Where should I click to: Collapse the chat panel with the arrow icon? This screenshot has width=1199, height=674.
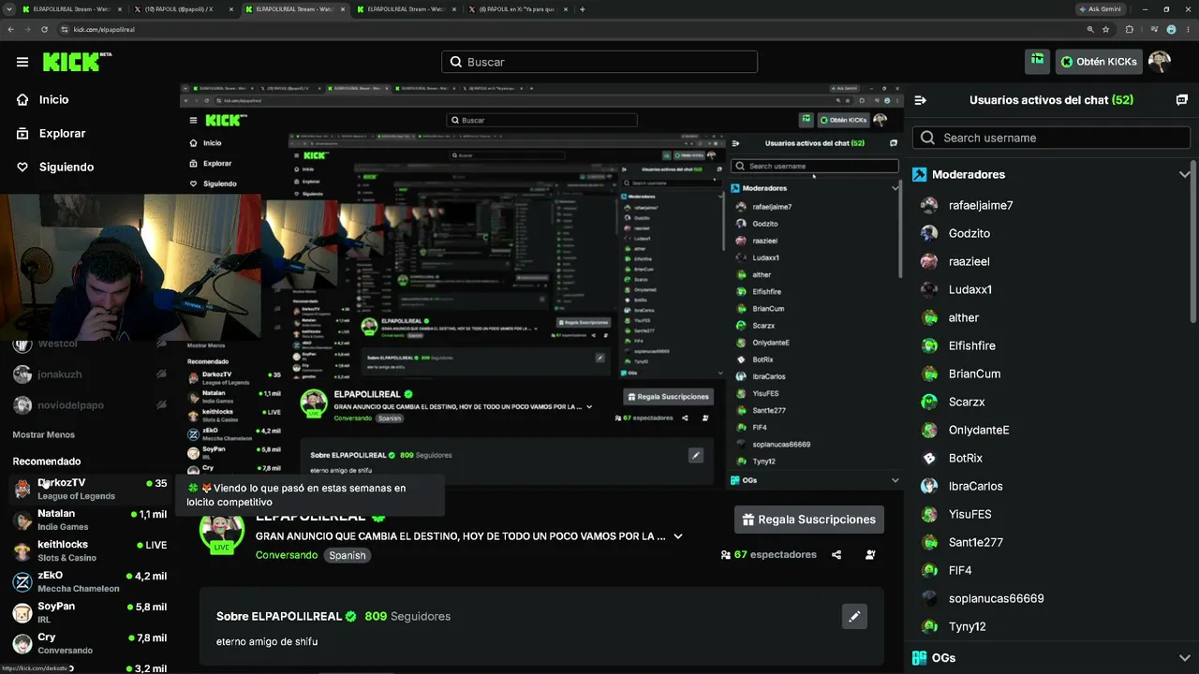(x=921, y=100)
